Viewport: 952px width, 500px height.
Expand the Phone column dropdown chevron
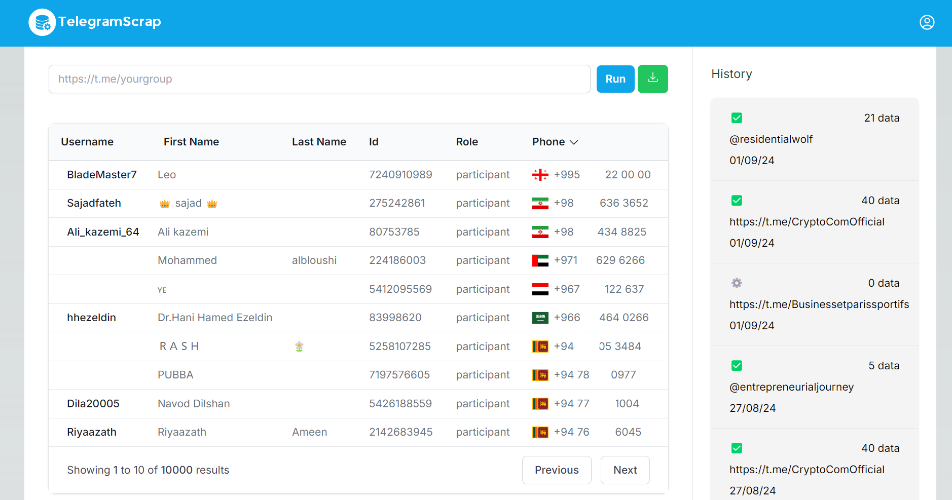tap(574, 142)
